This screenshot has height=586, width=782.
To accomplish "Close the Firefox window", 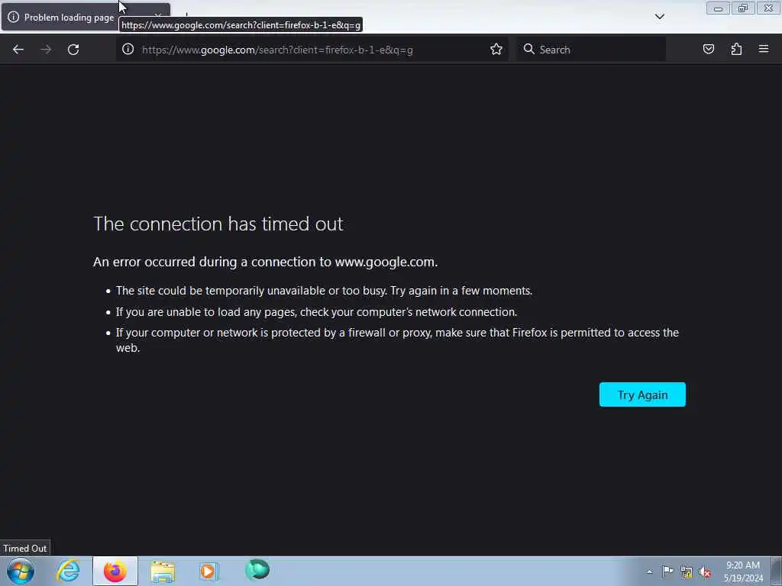I will coord(768,8).
